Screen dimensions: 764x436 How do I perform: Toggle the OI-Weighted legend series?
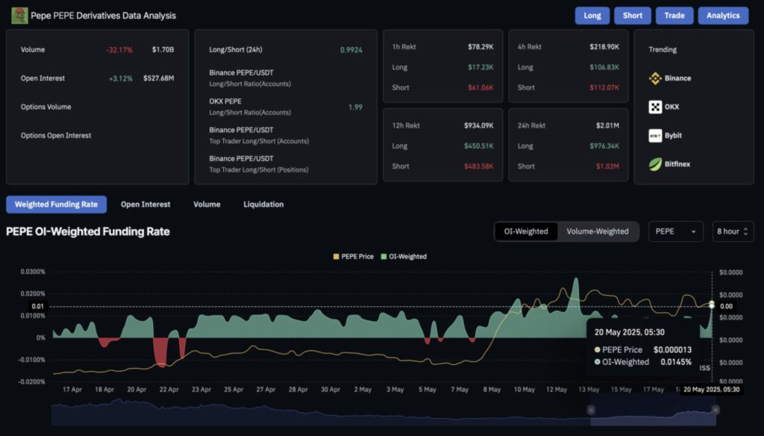(x=404, y=257)
